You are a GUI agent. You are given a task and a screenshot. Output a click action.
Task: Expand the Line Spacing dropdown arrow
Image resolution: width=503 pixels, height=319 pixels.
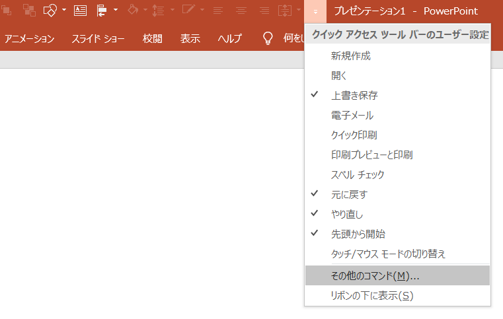(173, 10)
